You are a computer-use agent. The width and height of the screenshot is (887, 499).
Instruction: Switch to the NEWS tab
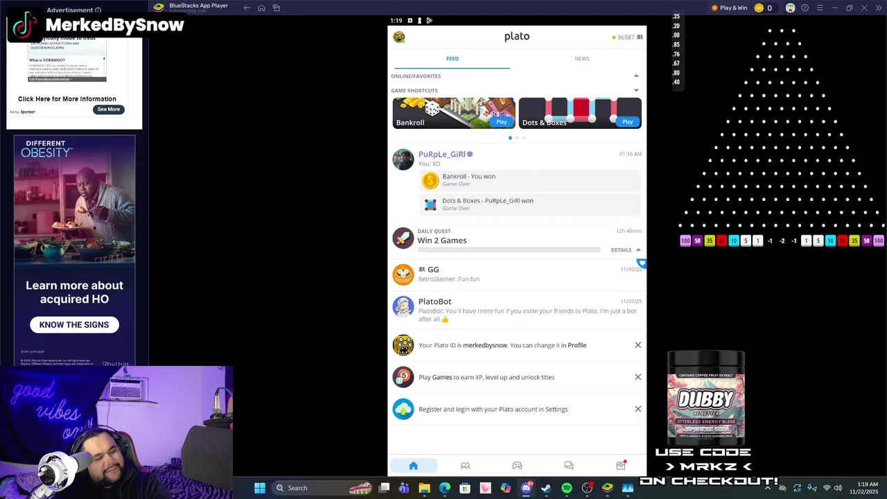pyautogui.click(x=581, y=59)
